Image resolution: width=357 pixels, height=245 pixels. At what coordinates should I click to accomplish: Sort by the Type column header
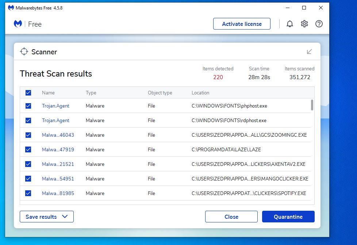click(91, 93)
